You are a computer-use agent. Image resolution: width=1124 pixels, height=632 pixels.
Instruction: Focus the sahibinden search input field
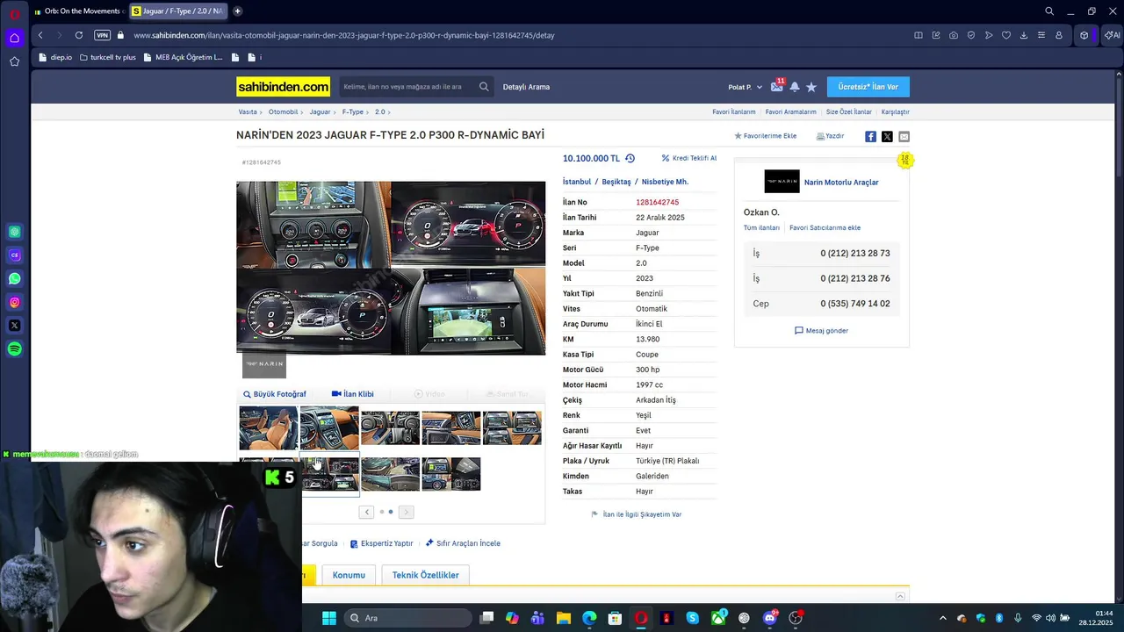click(407, 87)
